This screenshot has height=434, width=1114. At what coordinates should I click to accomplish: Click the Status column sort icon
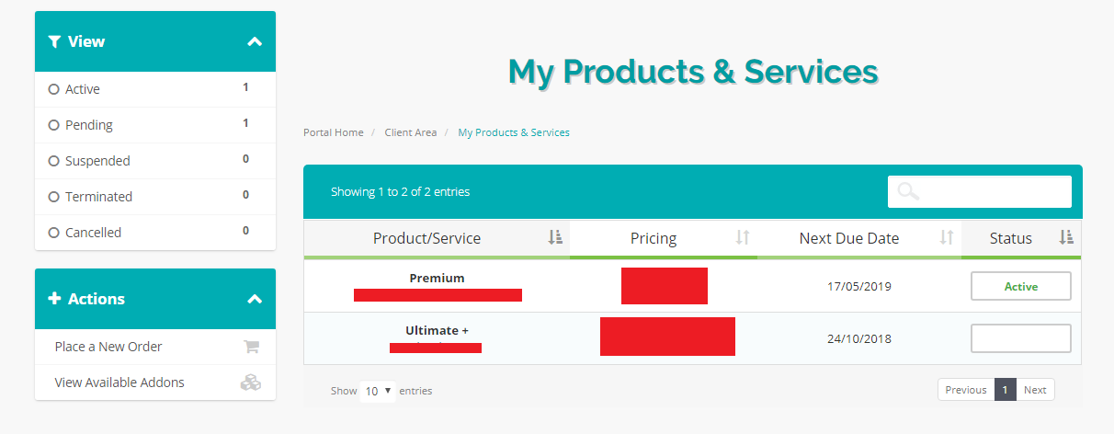tap(1065, 238)
